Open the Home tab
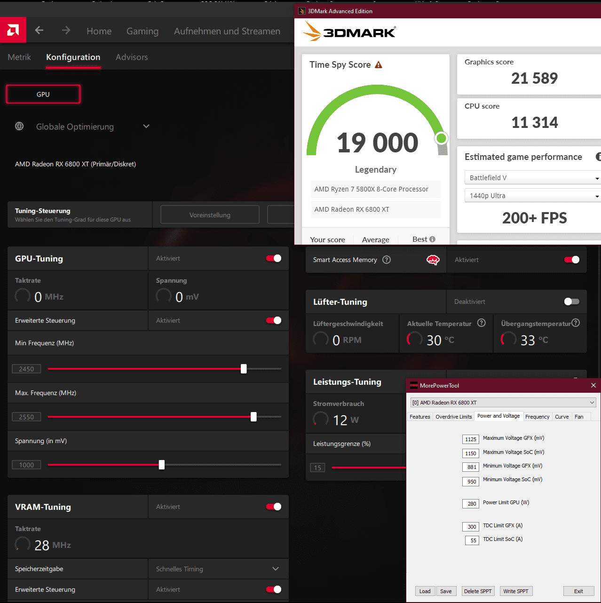Viewport: 601px width, 603px height. pyautogui.click(x=99, y=31)
